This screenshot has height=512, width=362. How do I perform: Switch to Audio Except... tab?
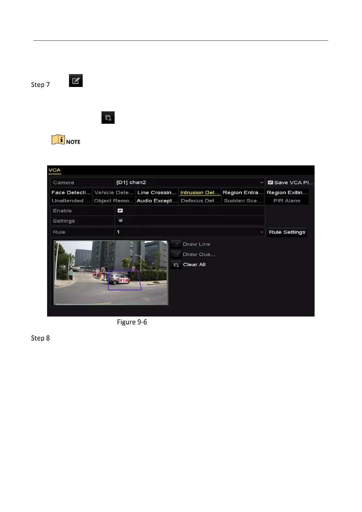157,201
